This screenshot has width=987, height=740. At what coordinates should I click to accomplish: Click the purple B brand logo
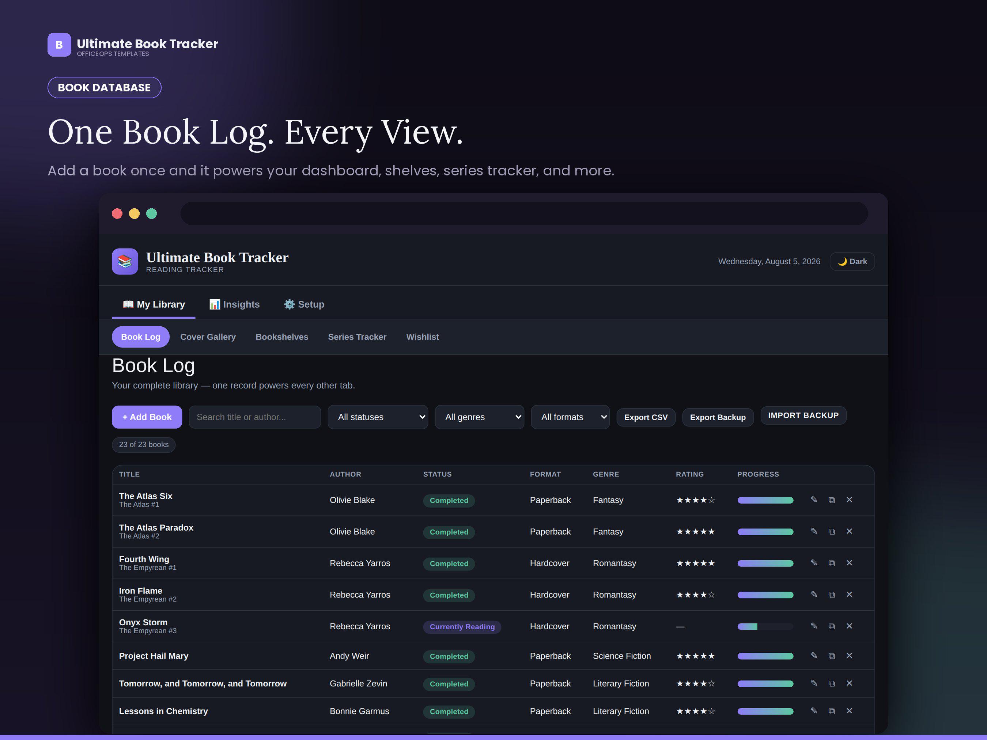[x=59, y=45]
